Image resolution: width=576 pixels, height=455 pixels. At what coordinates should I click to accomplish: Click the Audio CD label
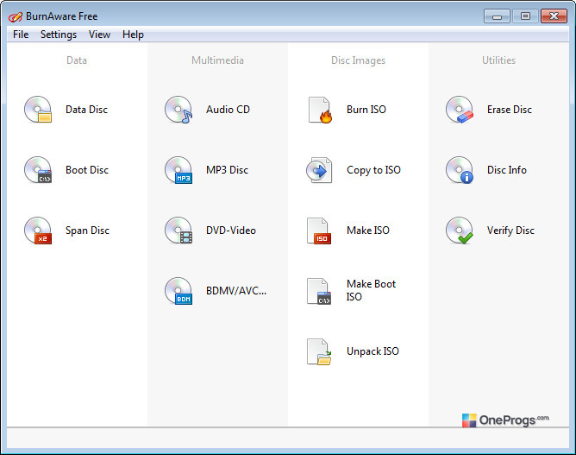click(x=228, y=110)
